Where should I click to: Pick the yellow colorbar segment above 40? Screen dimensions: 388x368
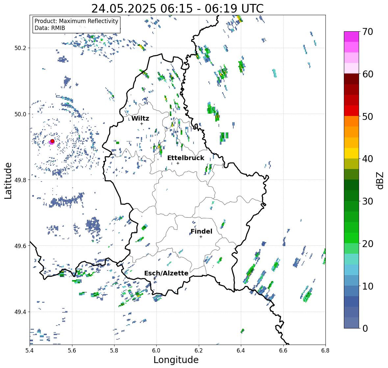pyautogui.click(x=351, y=153)
